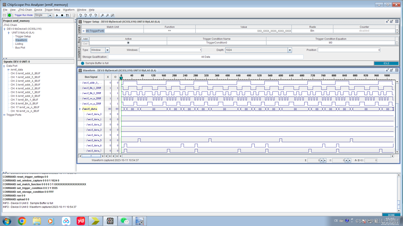Click the Storage Qualification All Data field
The image size is (403, 226).
tap(206, 57)
